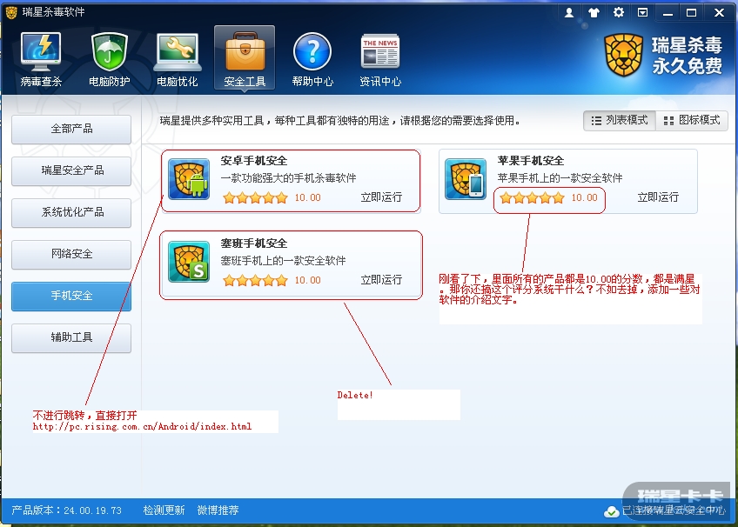Image resolution: width=738 pixels, height=527 pixels.
Task: Click the star rating of 塞班手机安全
Action: pos(255,281)
